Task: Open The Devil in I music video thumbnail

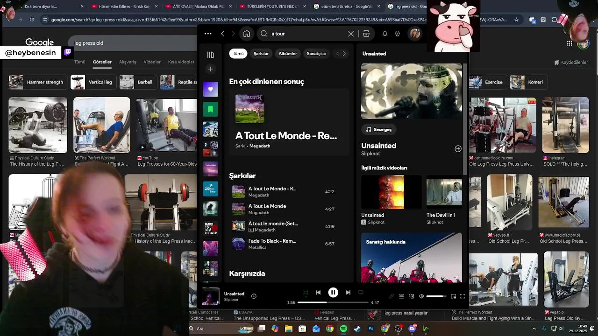Action: [444, 192]
